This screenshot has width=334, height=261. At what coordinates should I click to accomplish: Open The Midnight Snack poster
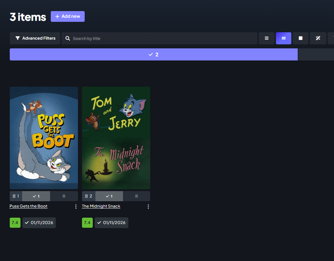(x=116, y=138)
